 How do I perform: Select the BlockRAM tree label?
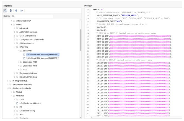point(27,51)
